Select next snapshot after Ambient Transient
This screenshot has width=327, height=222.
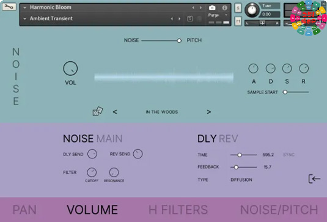(179, 18)
